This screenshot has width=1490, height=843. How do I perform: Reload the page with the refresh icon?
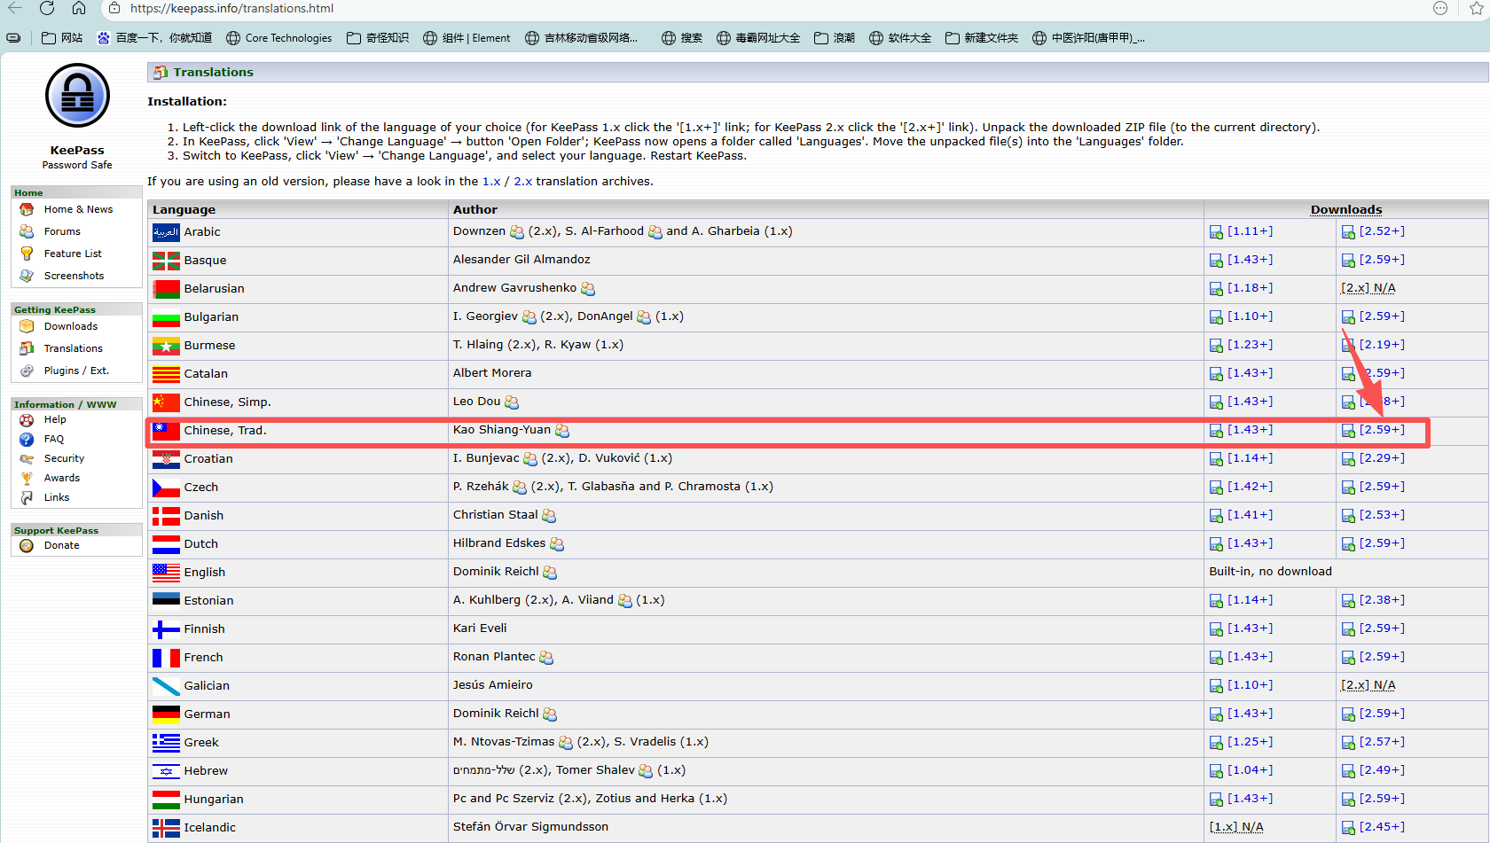[x=47, y=8]
